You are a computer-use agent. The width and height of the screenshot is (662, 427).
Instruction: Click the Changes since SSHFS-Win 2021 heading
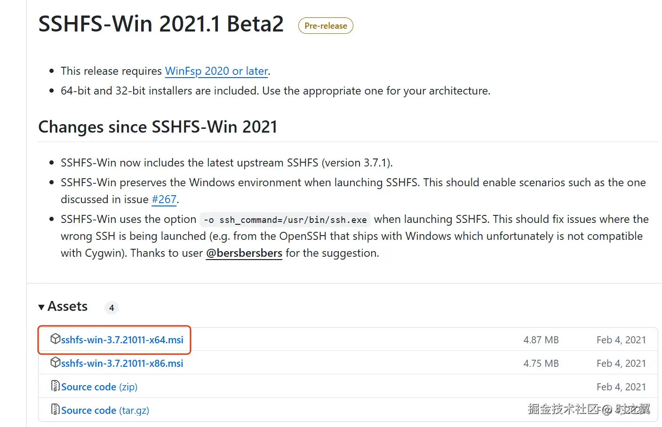tap(158, 127)
